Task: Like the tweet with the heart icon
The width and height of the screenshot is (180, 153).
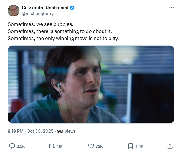Action: coord(91,146)
